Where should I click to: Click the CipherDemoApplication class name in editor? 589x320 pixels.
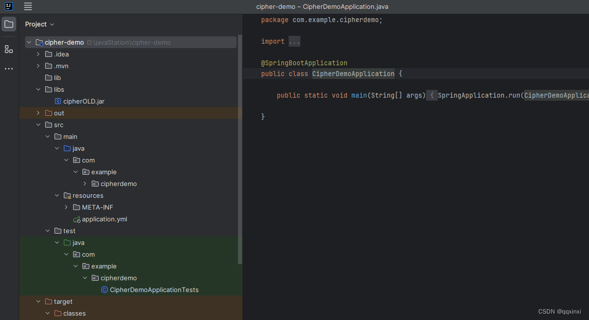click(x=353, y=74)
